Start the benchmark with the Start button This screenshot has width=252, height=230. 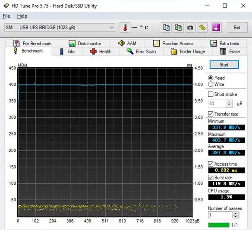point(224,65)
